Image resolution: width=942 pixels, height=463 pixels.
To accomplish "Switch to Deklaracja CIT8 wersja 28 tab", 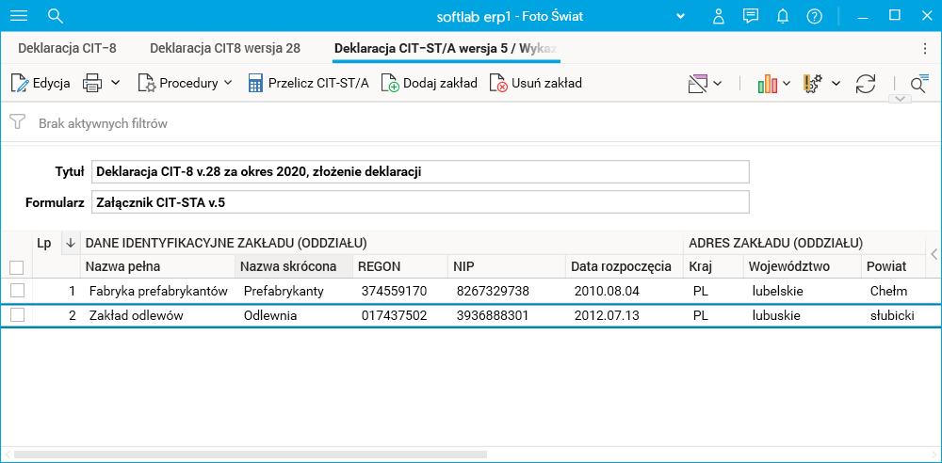I will click(225, 48).
